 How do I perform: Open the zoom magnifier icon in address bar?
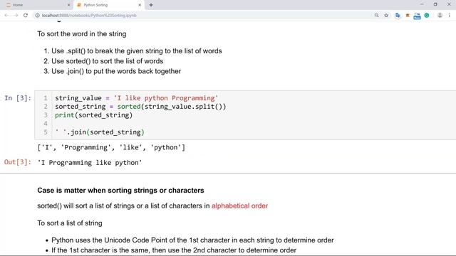[377, 16]
